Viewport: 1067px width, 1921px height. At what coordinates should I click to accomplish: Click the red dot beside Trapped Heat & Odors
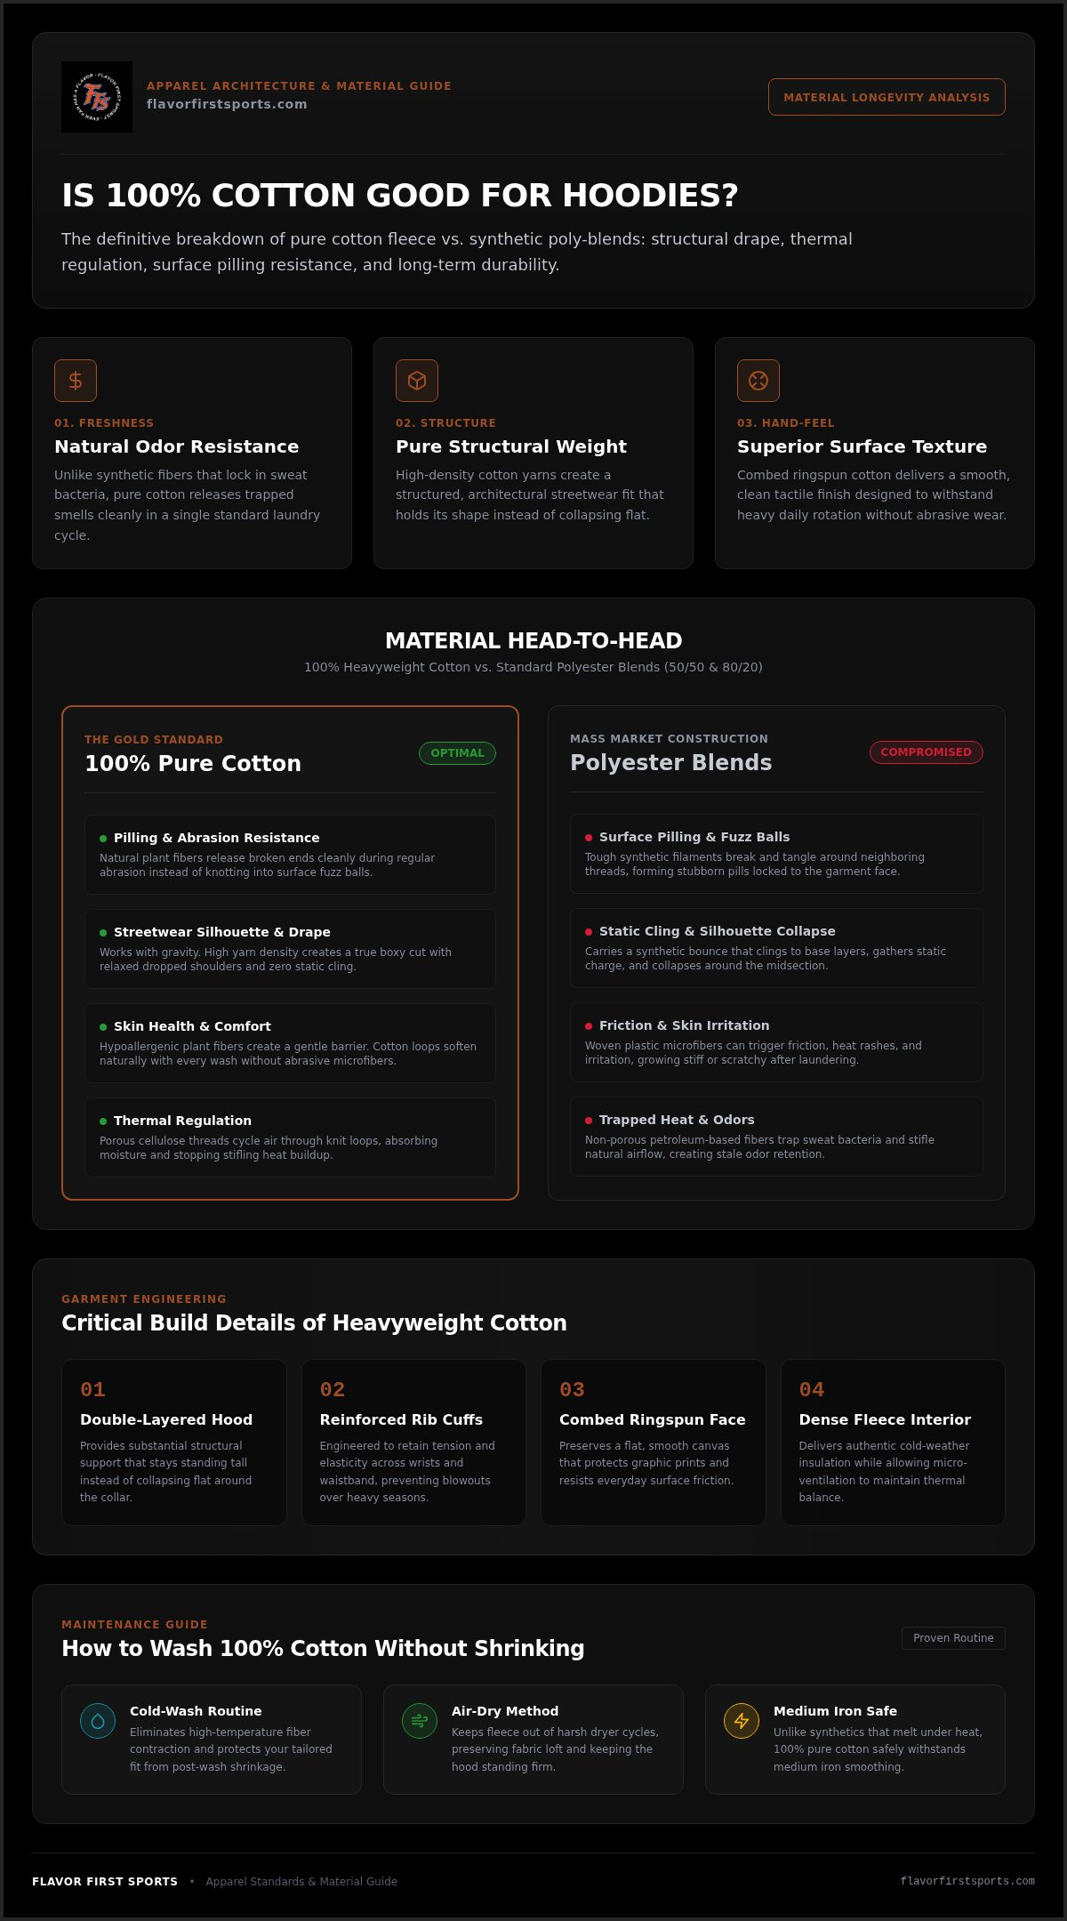point(589,1121)
